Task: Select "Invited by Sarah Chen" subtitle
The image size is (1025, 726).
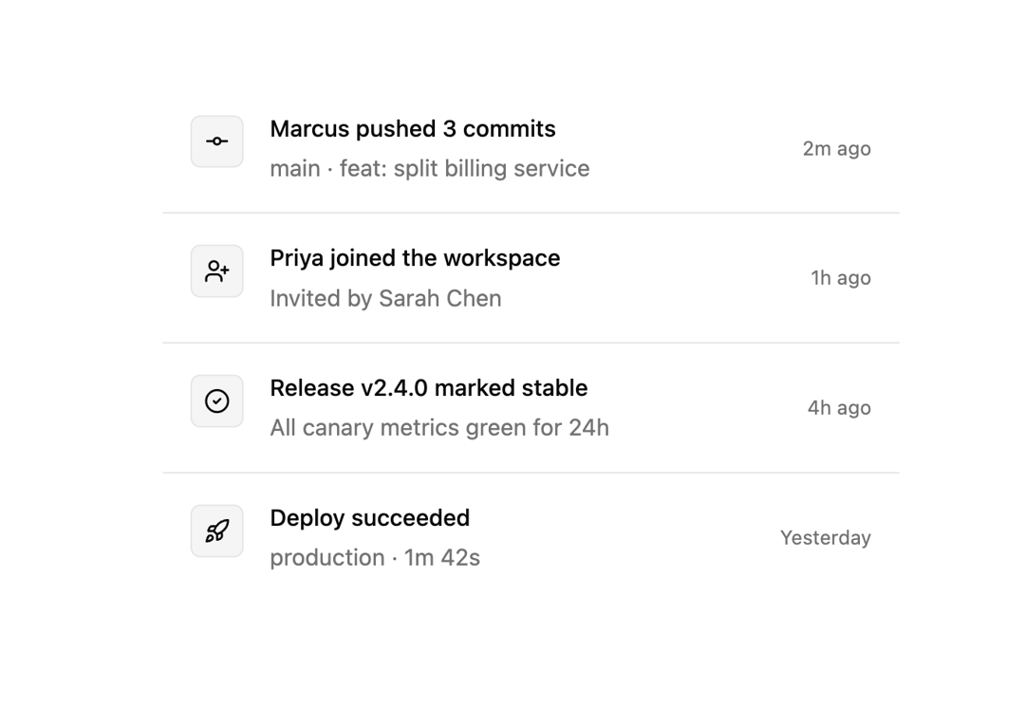Action: pyautogui.click(x=385, y=299)
